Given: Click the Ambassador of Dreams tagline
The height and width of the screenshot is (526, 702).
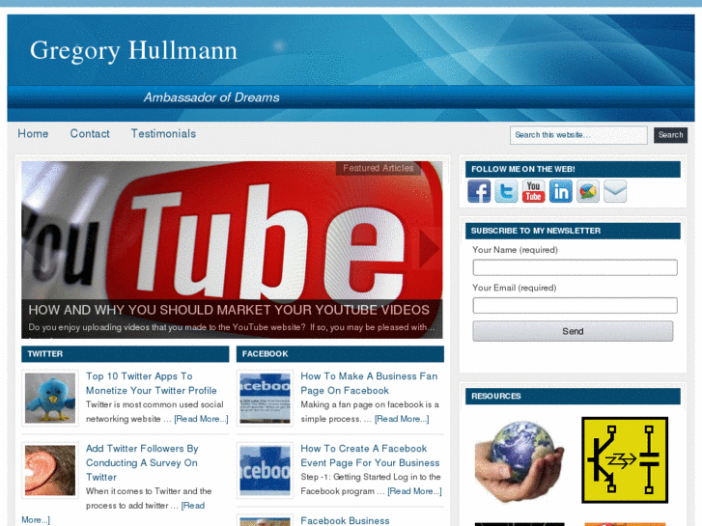Looking at the screenshot, I should pyautogui.click(x=211, y=97).
